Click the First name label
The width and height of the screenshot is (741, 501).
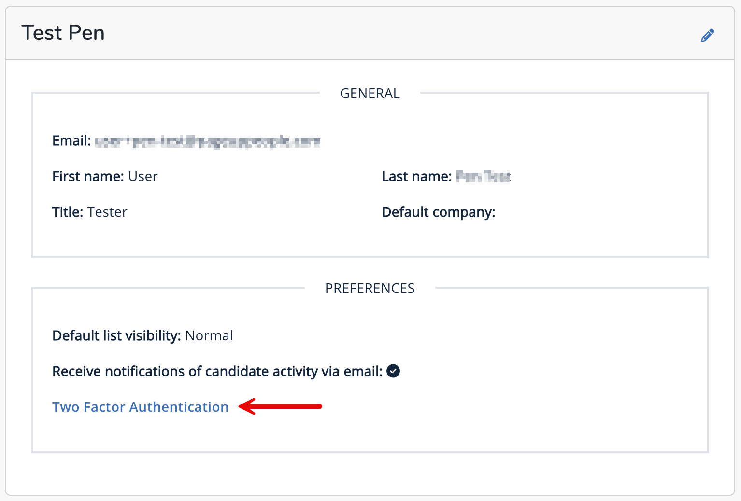pos(88,177)
